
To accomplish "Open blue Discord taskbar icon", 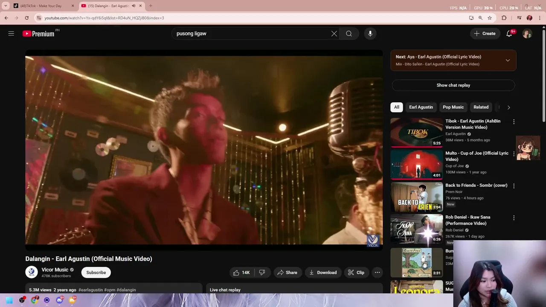I will click(x=59, y=300).
